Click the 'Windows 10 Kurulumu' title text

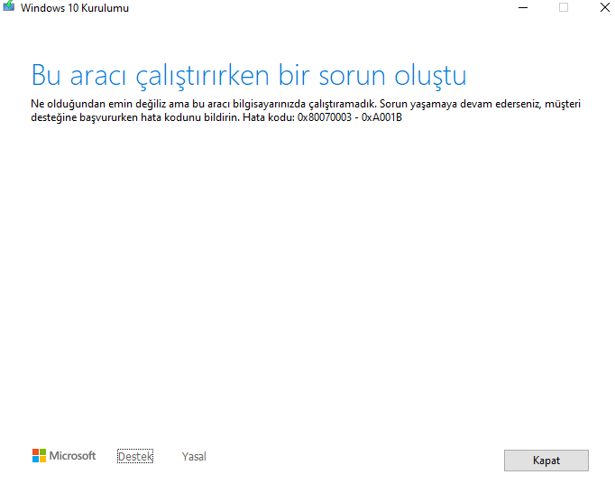[x=75, y=8]
